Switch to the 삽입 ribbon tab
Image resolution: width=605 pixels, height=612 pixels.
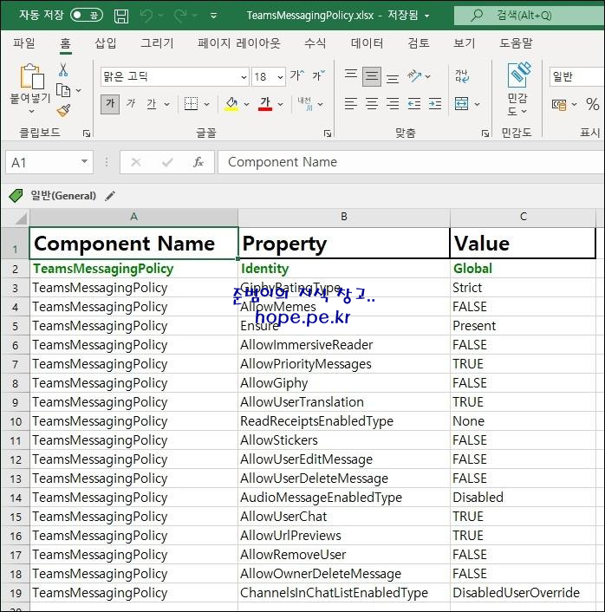[106, 42]
